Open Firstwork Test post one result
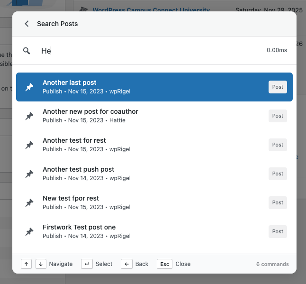This screenshot has height=284, width=306. (x=142, y=231)
